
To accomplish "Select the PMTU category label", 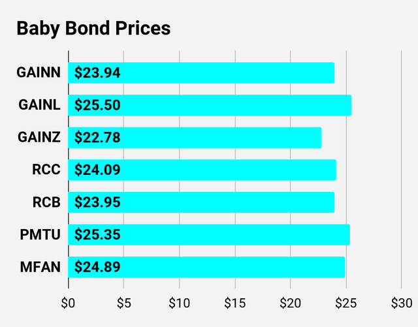I will pyautogui.click(x=40, y=234).
